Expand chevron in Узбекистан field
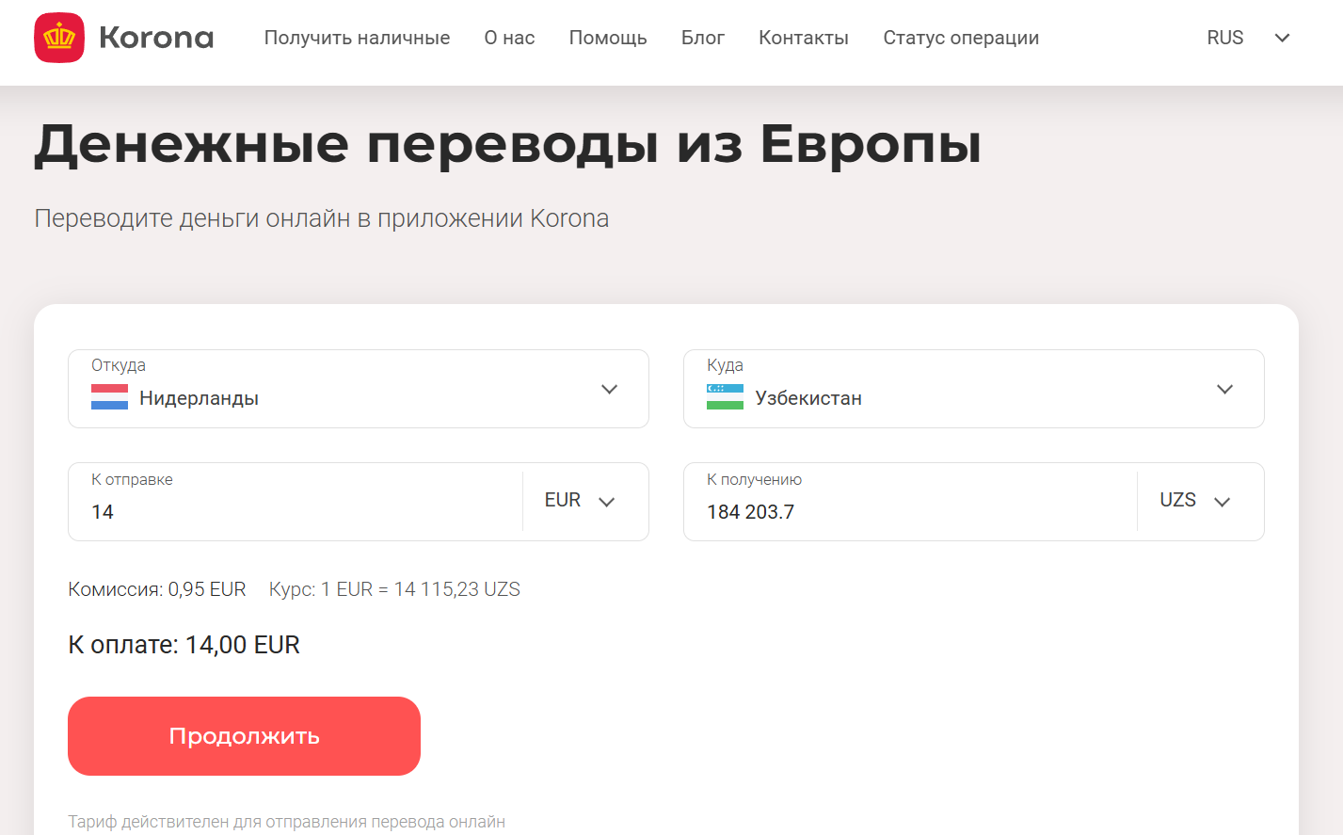This screenshot has height=835, width=1343. click(1224, 389)
